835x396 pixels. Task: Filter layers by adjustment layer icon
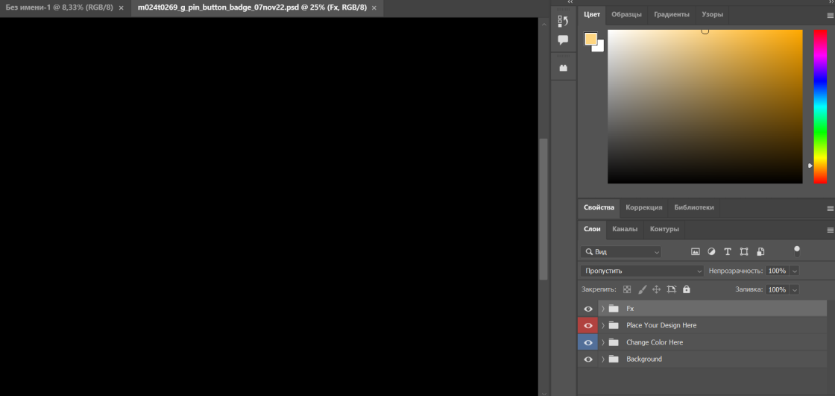pyautogui.click(x=711, y=251)
